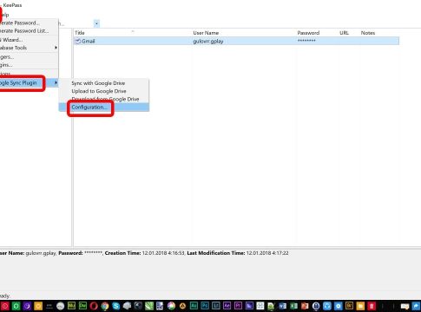Screen dimensions: 421x312
Task: Choose Sync with Google Drive
Action: click(98, 83)
